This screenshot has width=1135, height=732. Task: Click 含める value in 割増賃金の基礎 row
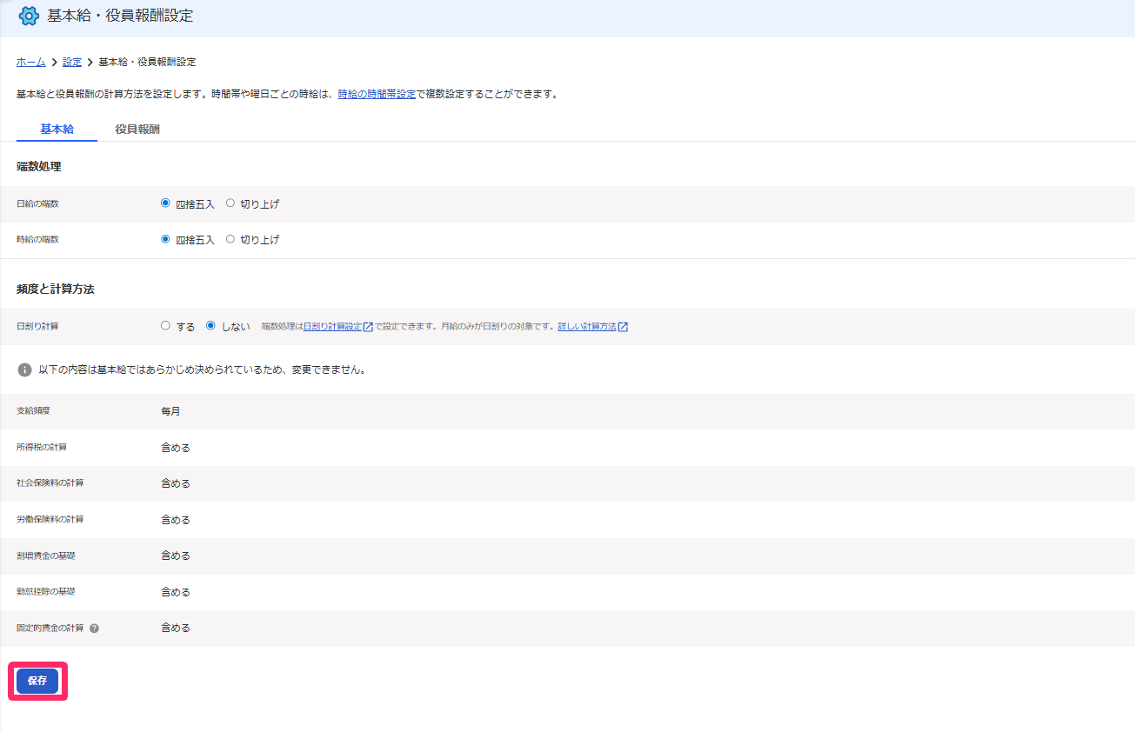point(176,556)
